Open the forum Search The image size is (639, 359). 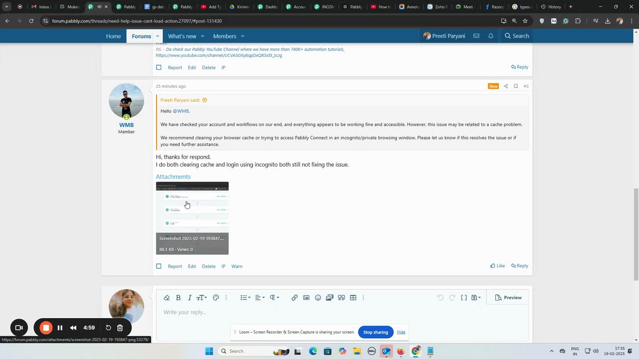(x=517, y=36)
